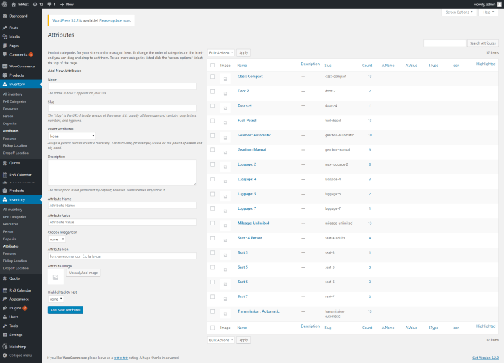This screenshot has height=363, width=504.
Task: Click the WordPress logo icon
Action: pos(5,4)
